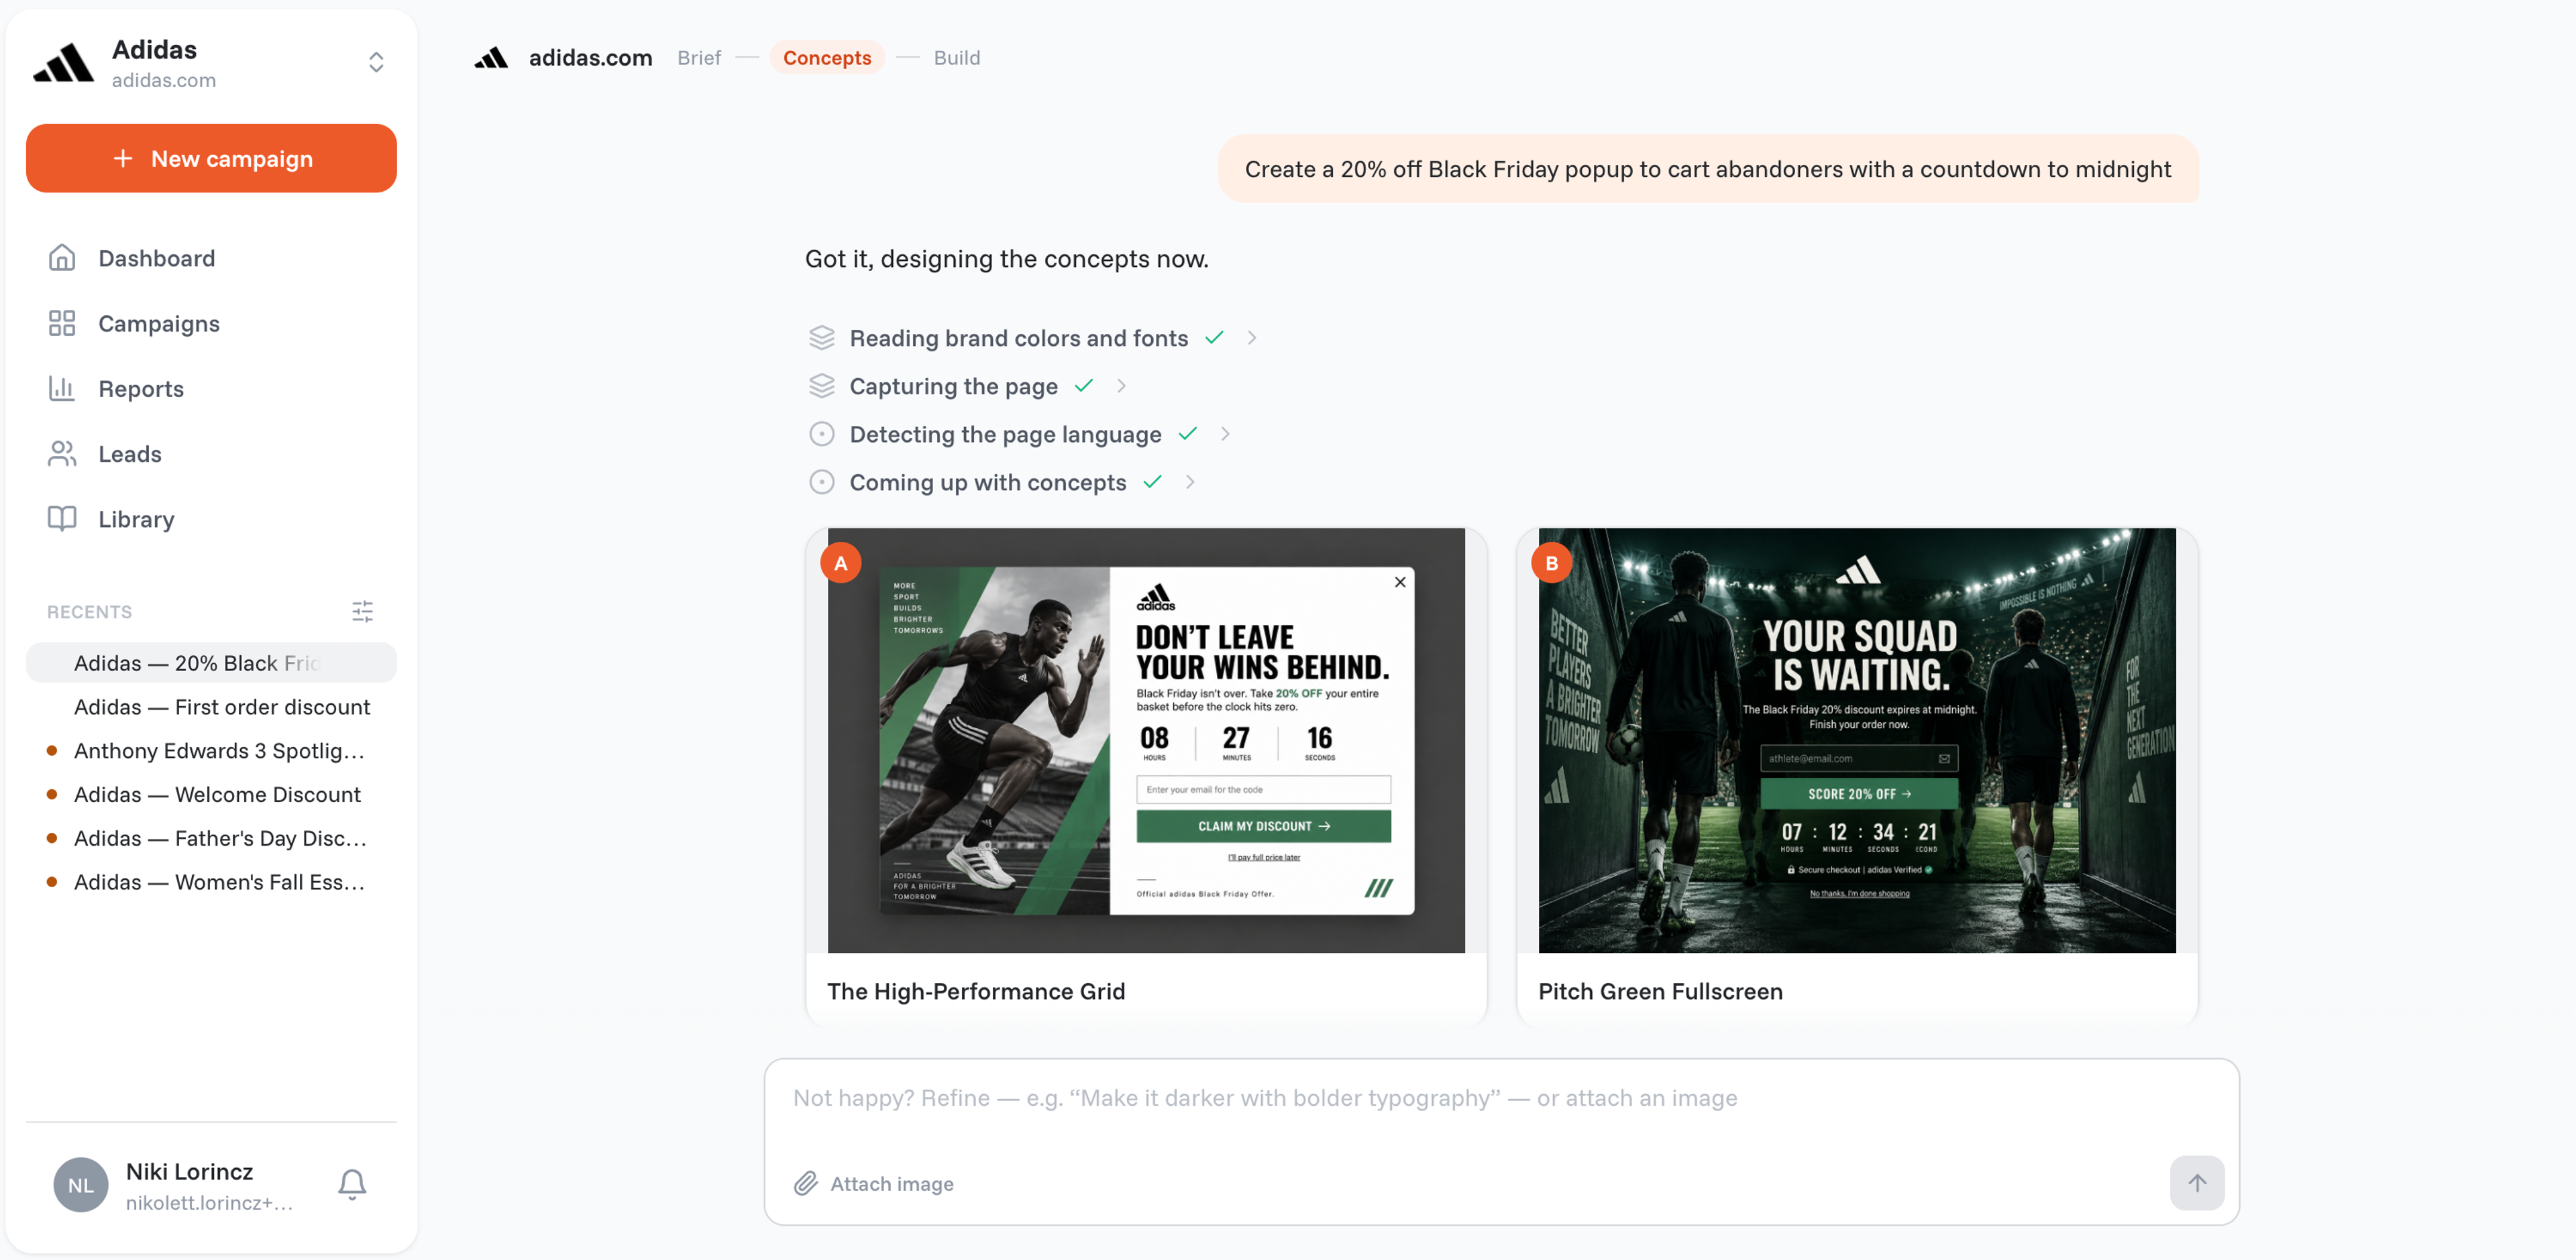Open recent Anthony Edwards 3 Spotlight campaign
The width and height of the screenshot is (2576, 1260).
[x=211, y=751]
